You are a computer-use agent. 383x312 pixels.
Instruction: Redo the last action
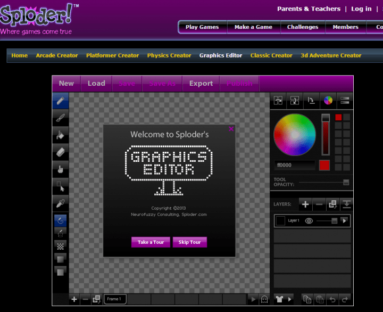(x=345, y=299)
